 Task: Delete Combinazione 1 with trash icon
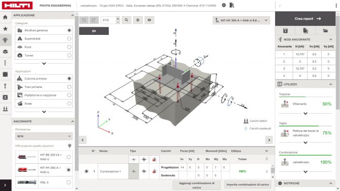(x=267, y=171)
